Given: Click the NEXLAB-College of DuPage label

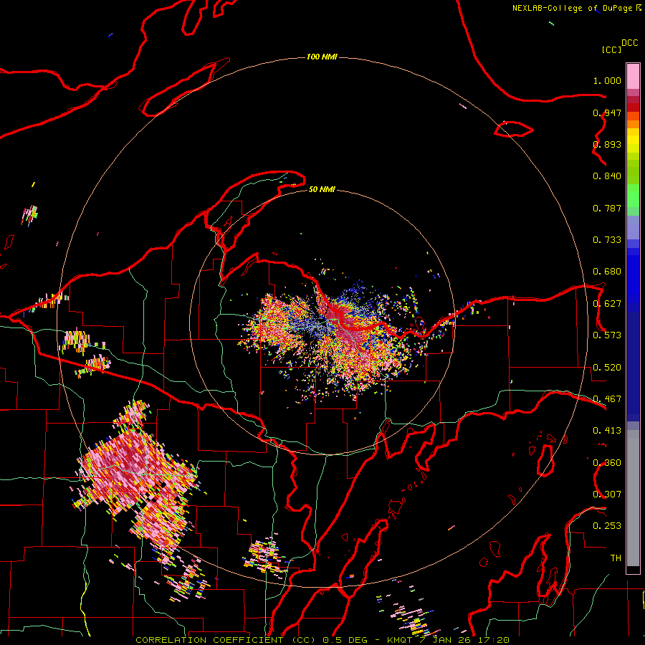Looking at the screenshot, I should (x=572, y=8).
